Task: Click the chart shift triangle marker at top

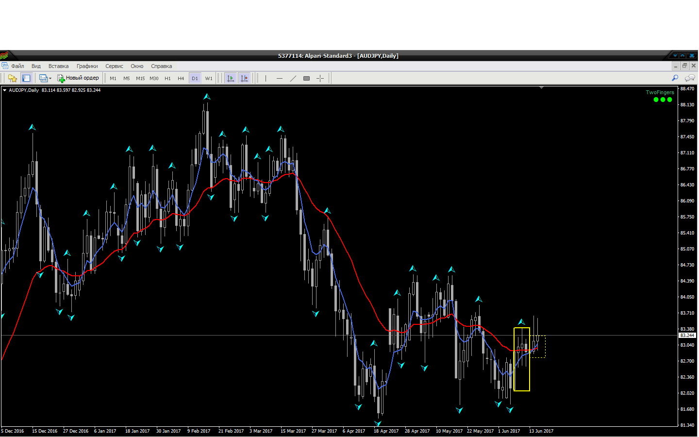Action: pos(541,88)
